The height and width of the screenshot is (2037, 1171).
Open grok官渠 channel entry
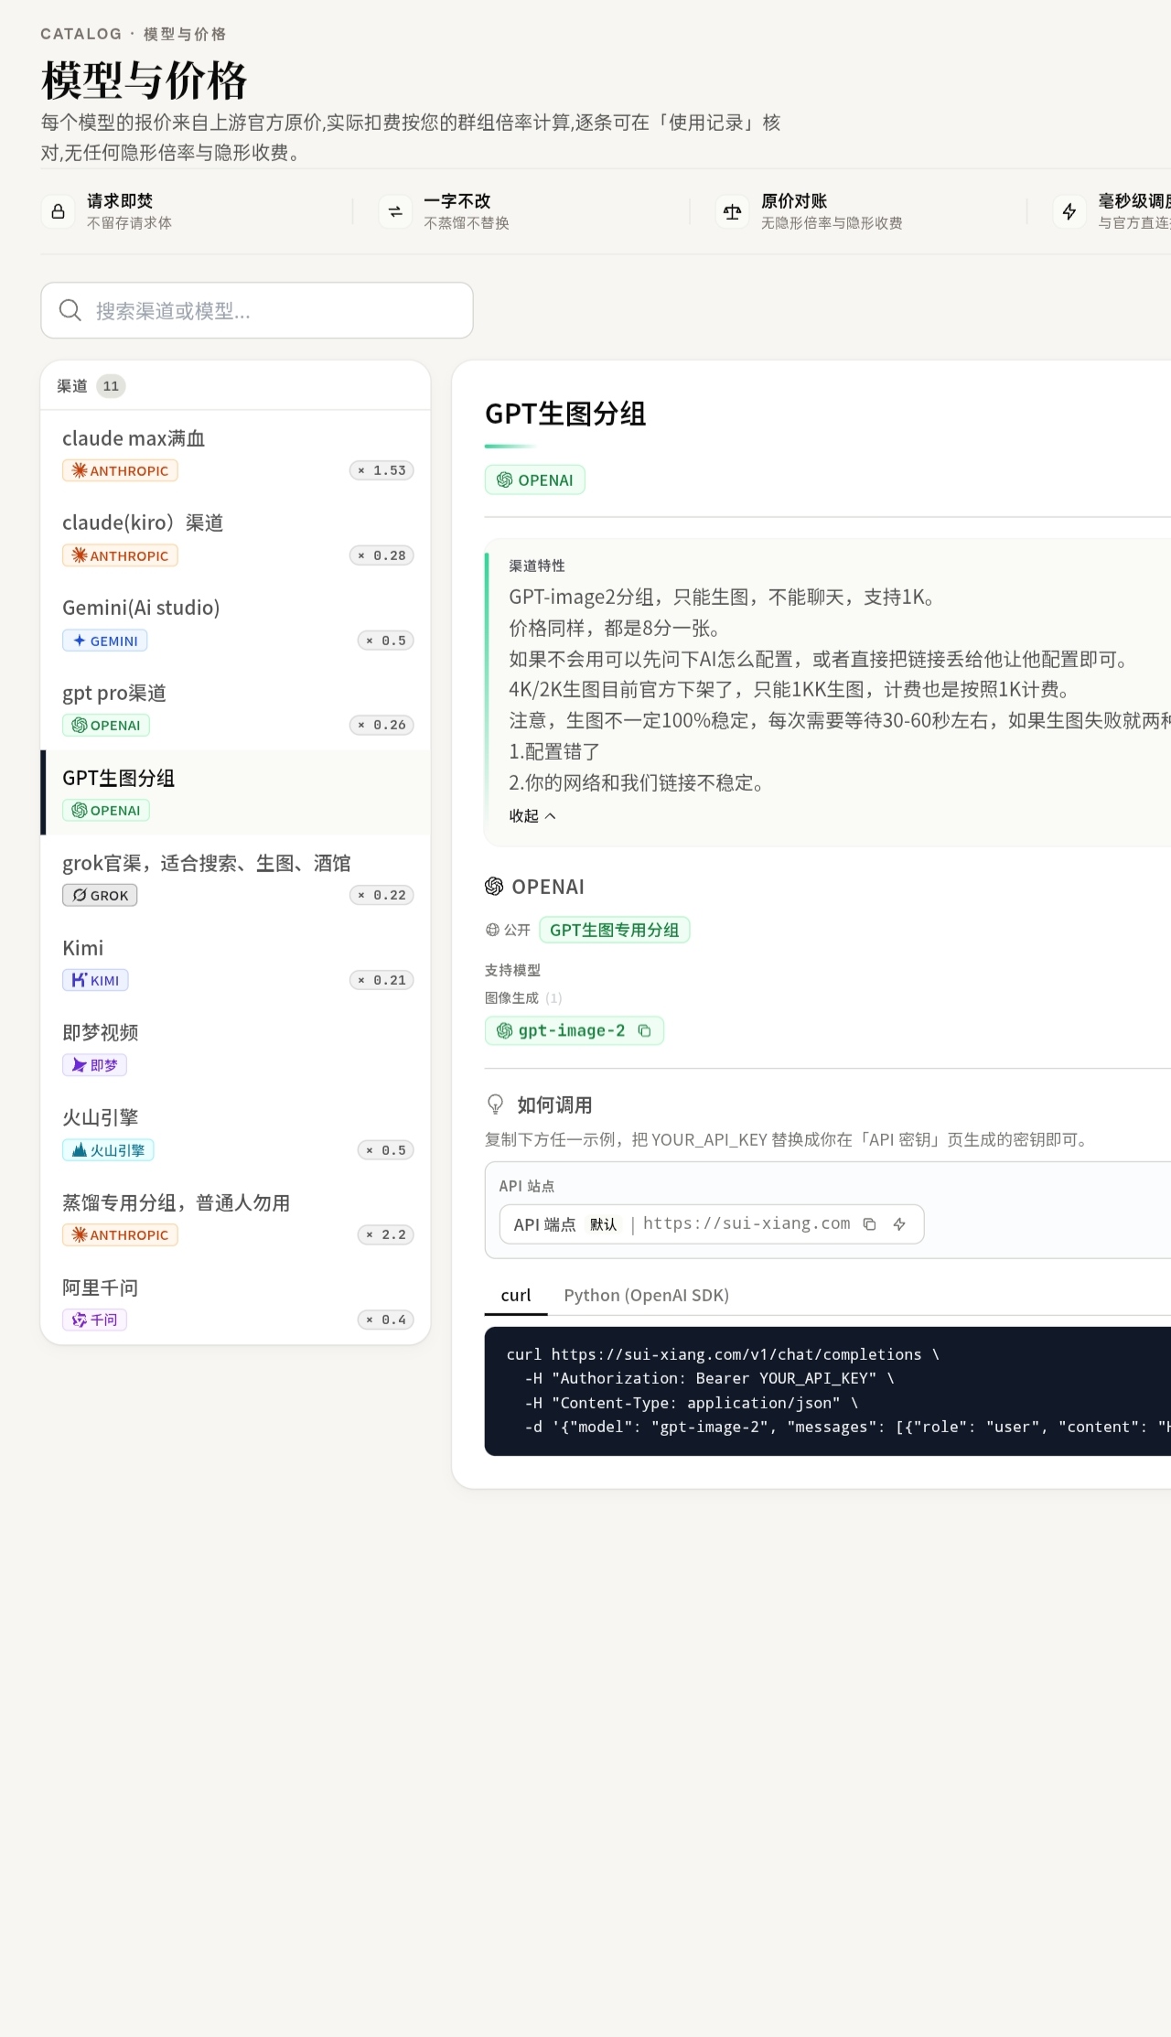tap(236, 878)
